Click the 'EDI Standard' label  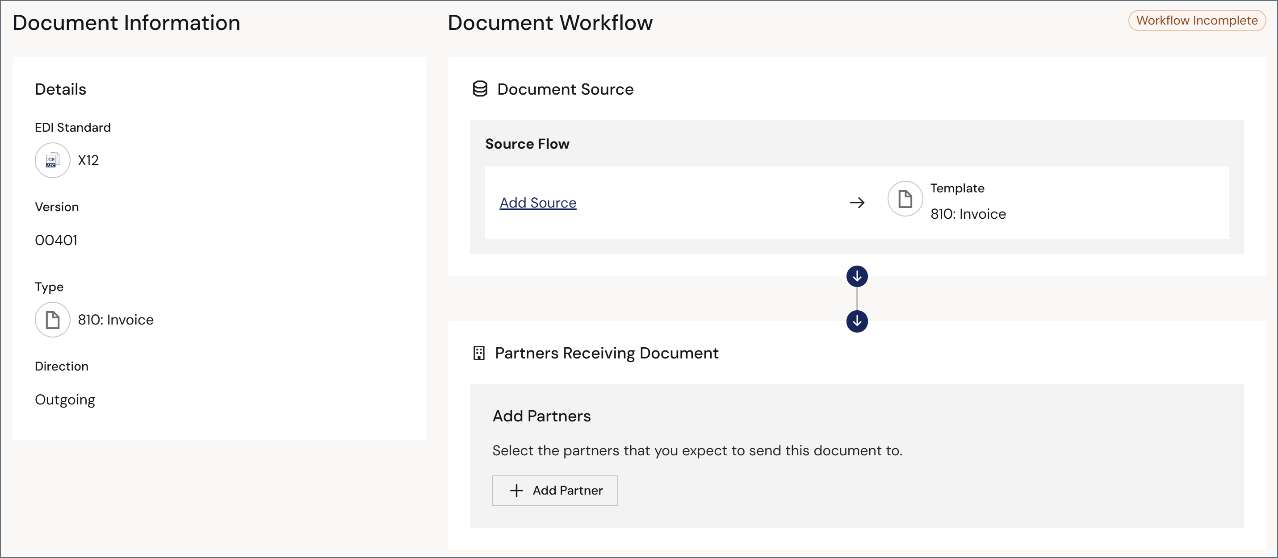(73, 128)
